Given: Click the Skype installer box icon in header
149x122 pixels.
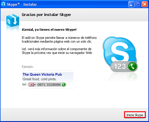Looking at the screenshot, I should pyautogui.click(x=13, y=21).
